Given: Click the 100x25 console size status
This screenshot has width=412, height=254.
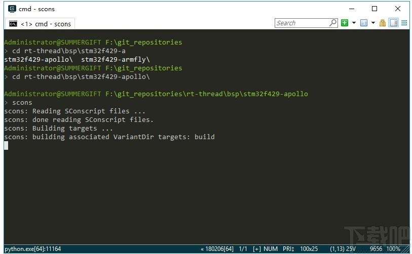Looking at the screenshot, I should pos(309,249).
